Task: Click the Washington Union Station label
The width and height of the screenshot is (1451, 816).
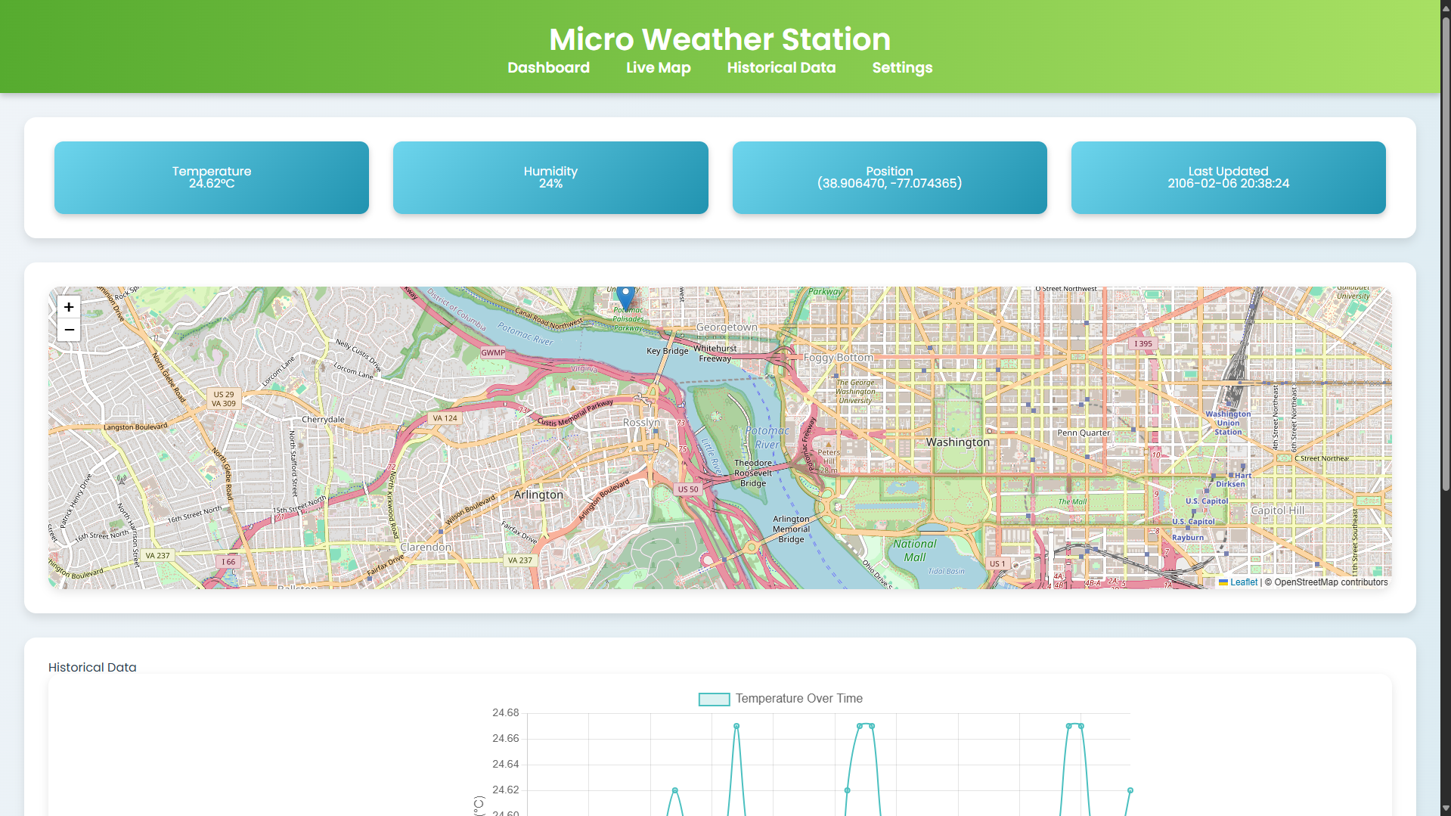Action: (x=1228, y=424)
